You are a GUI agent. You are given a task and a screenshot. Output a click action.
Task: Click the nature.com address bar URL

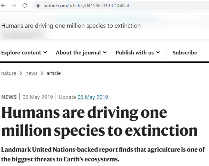tap(86, 6)
